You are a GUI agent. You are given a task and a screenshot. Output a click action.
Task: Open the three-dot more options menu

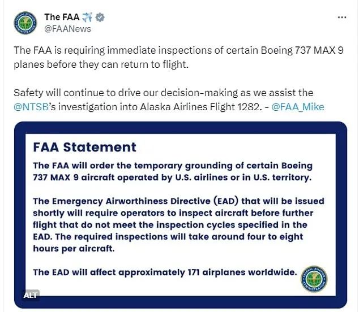coord(342,17)
